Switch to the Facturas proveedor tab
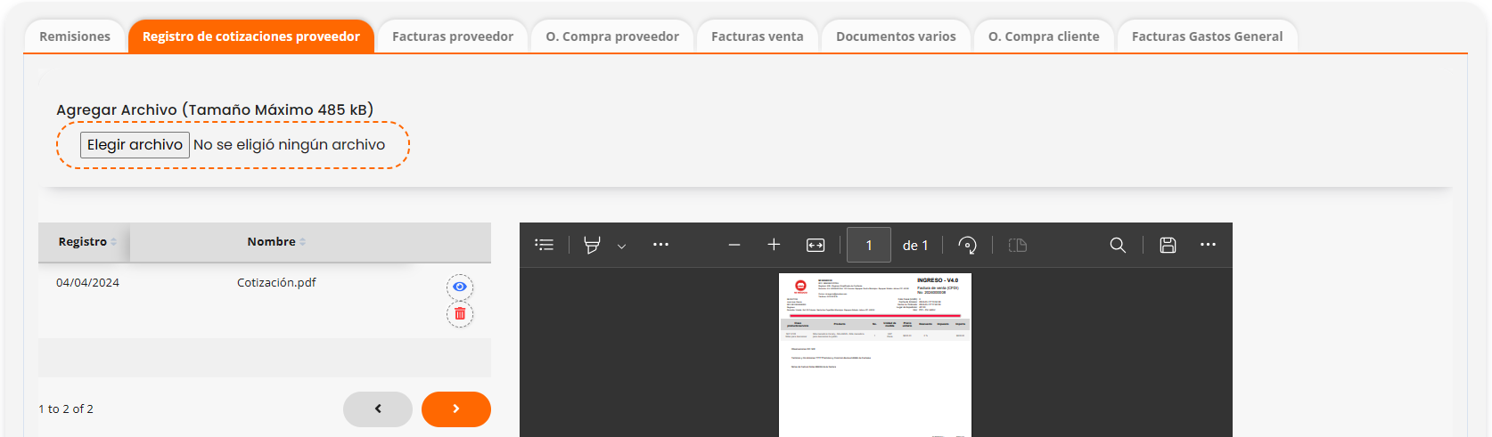The image size is (1492, 437). point(453,36)
